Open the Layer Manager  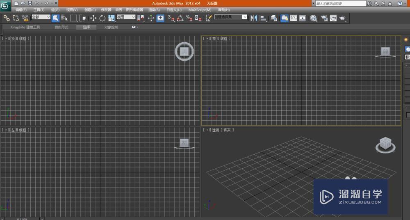tap(273, 18)
